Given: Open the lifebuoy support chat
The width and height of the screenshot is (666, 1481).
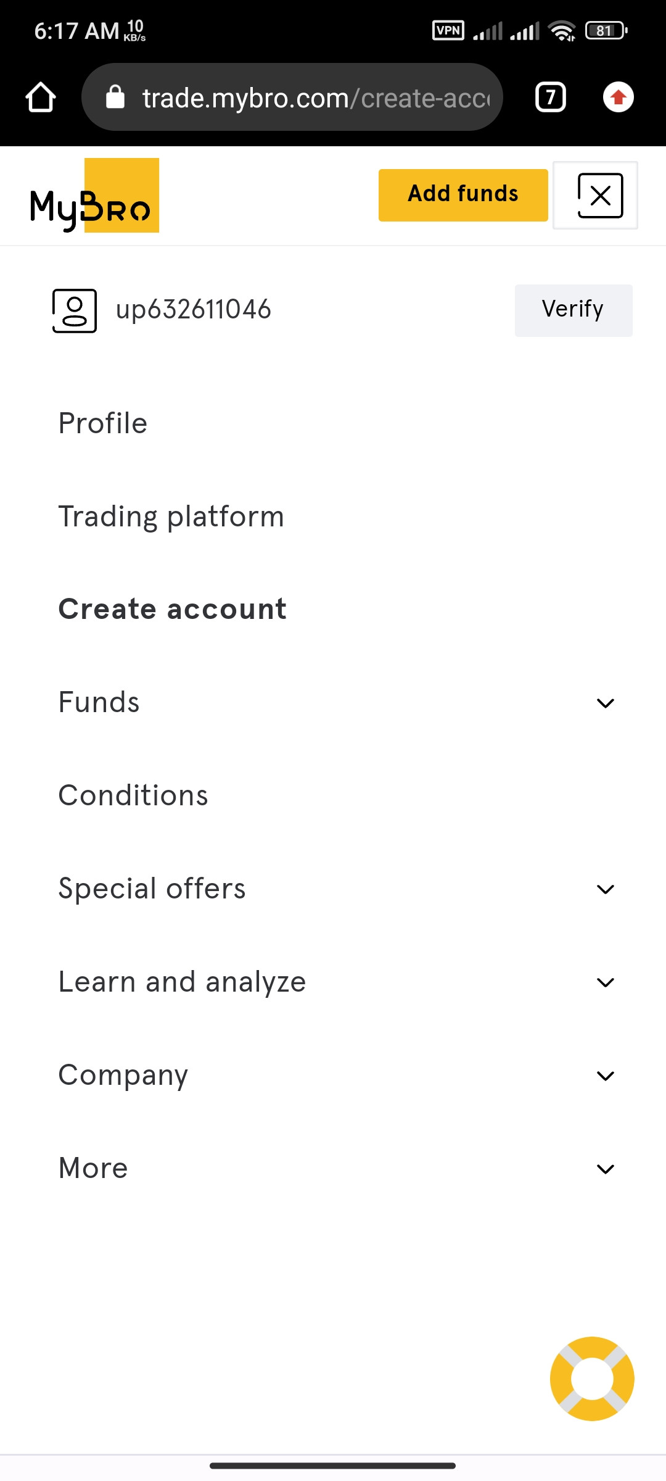Looking at the screenshot, I should [592, 1379].
